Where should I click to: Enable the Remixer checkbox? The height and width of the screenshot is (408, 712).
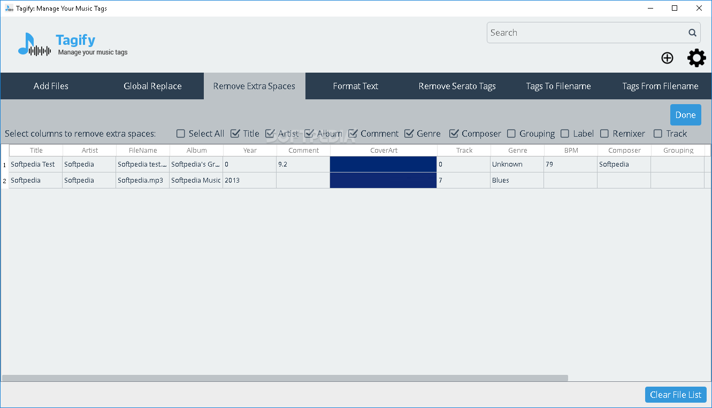click(604, 134)
